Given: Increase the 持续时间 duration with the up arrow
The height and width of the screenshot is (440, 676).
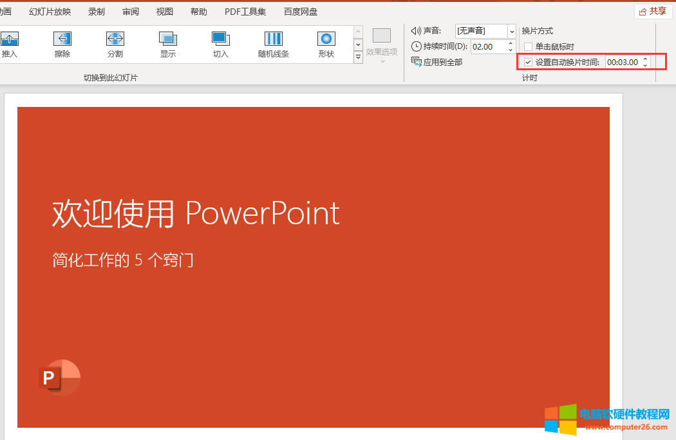Looking at the screenshot, I should click(511, 44).
